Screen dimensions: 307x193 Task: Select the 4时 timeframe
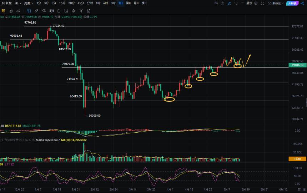[x=105, y=3]
